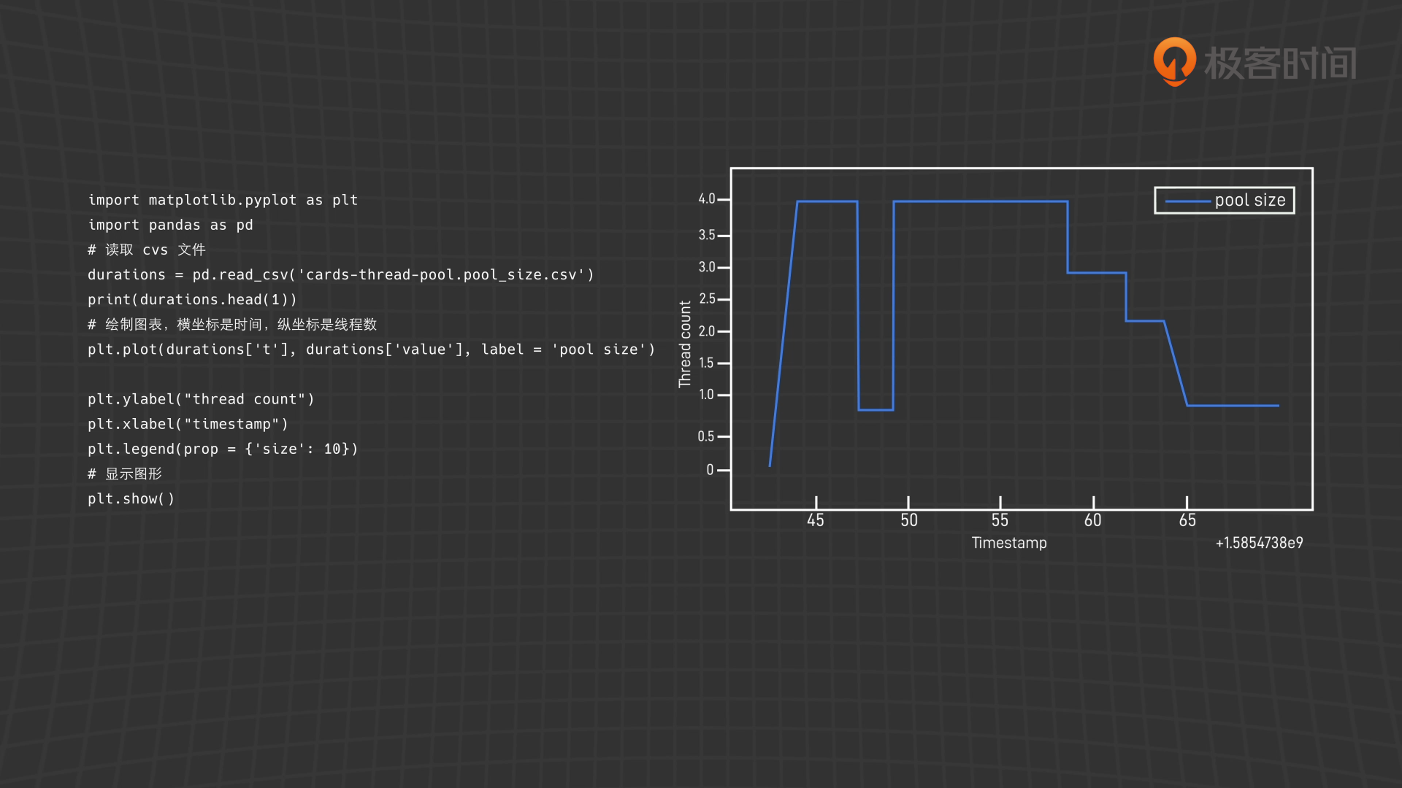Click the x-axis tick label 45
Viewport: 1402px width, 788px height.
(x=816, y=519)
